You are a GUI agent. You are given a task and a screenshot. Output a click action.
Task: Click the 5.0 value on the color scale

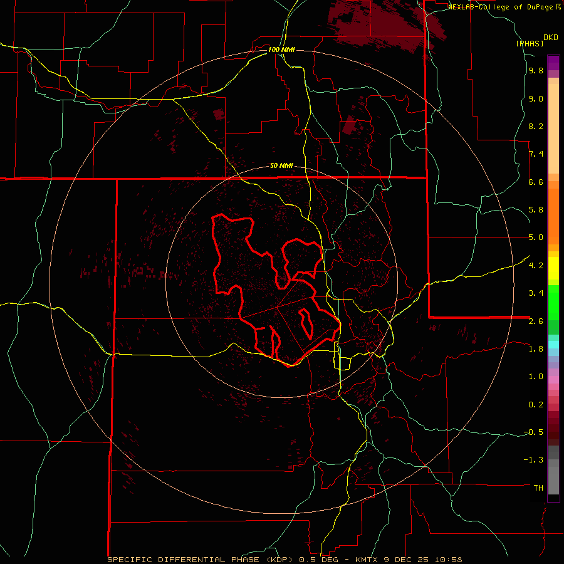click(x=536, y=238)
